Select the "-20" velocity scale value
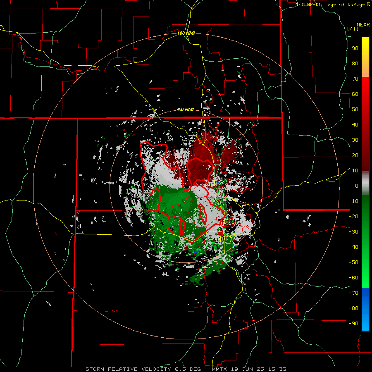This screenshot has height=372, width=372. click(353, 217)
